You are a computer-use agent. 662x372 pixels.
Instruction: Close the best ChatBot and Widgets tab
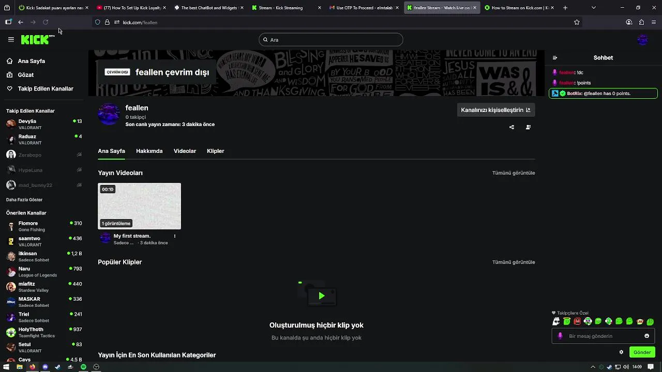tap(242, 8)
